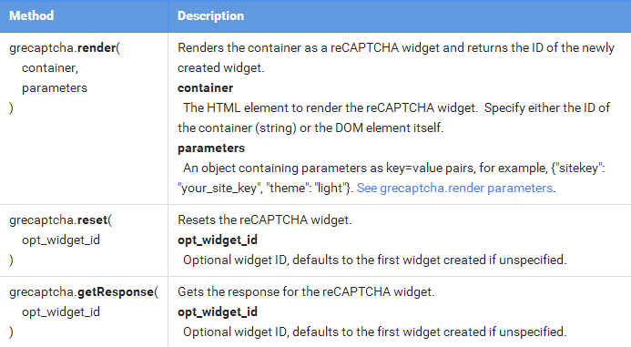Click 'Gets the response for the reCAPTCHA widget' text
The height and width of the screenshot is (347, 631).
[306, 291]
